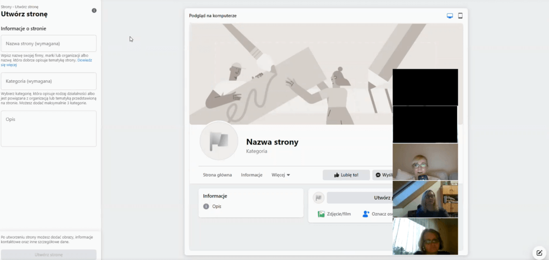Screen dimensions: 549x260
Task: Click the Utwórz stronę button at bottom
Action: tap(48, 255)
